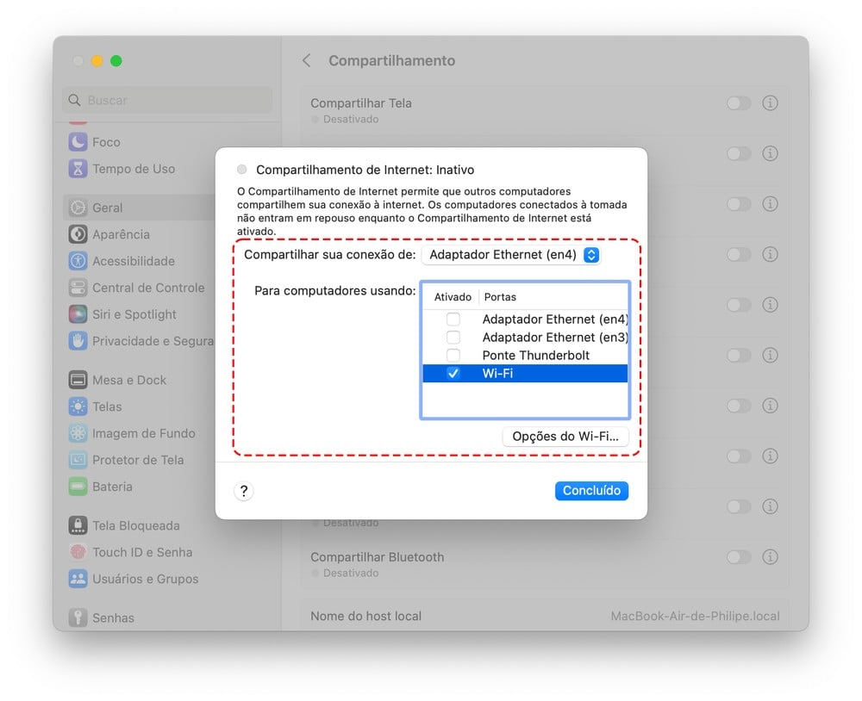Open the Bateria battery icon
Image resolution: width=862 pixels, height=701 pixels.
(x=78, y=487)
